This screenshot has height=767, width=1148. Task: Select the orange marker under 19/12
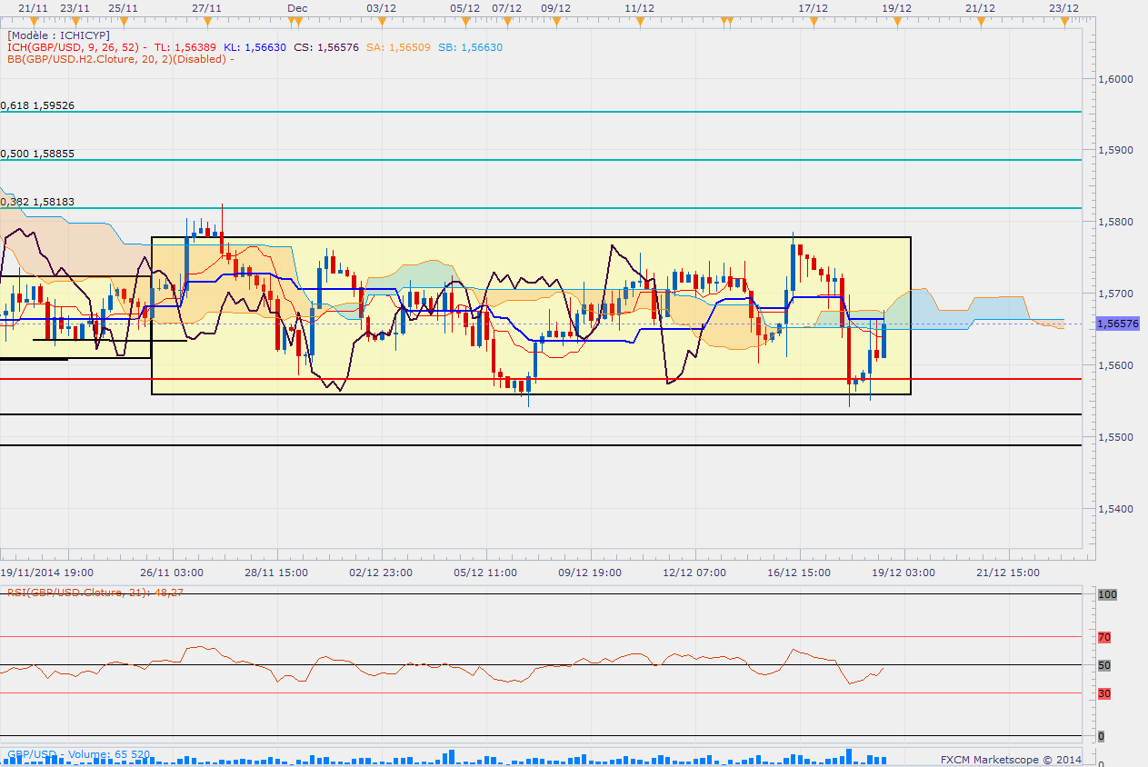(x=897, y=20)
